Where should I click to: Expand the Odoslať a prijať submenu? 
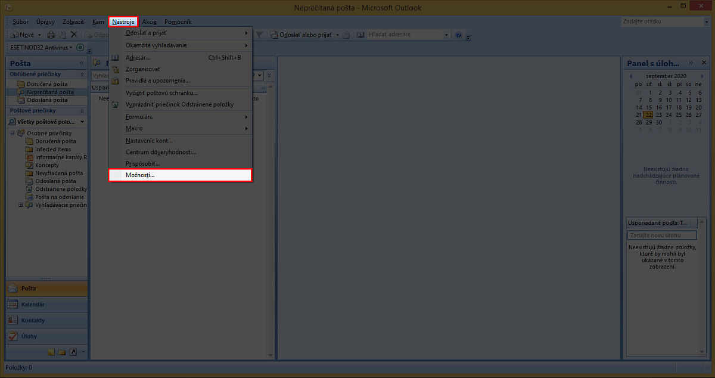(x=180, y=33)
